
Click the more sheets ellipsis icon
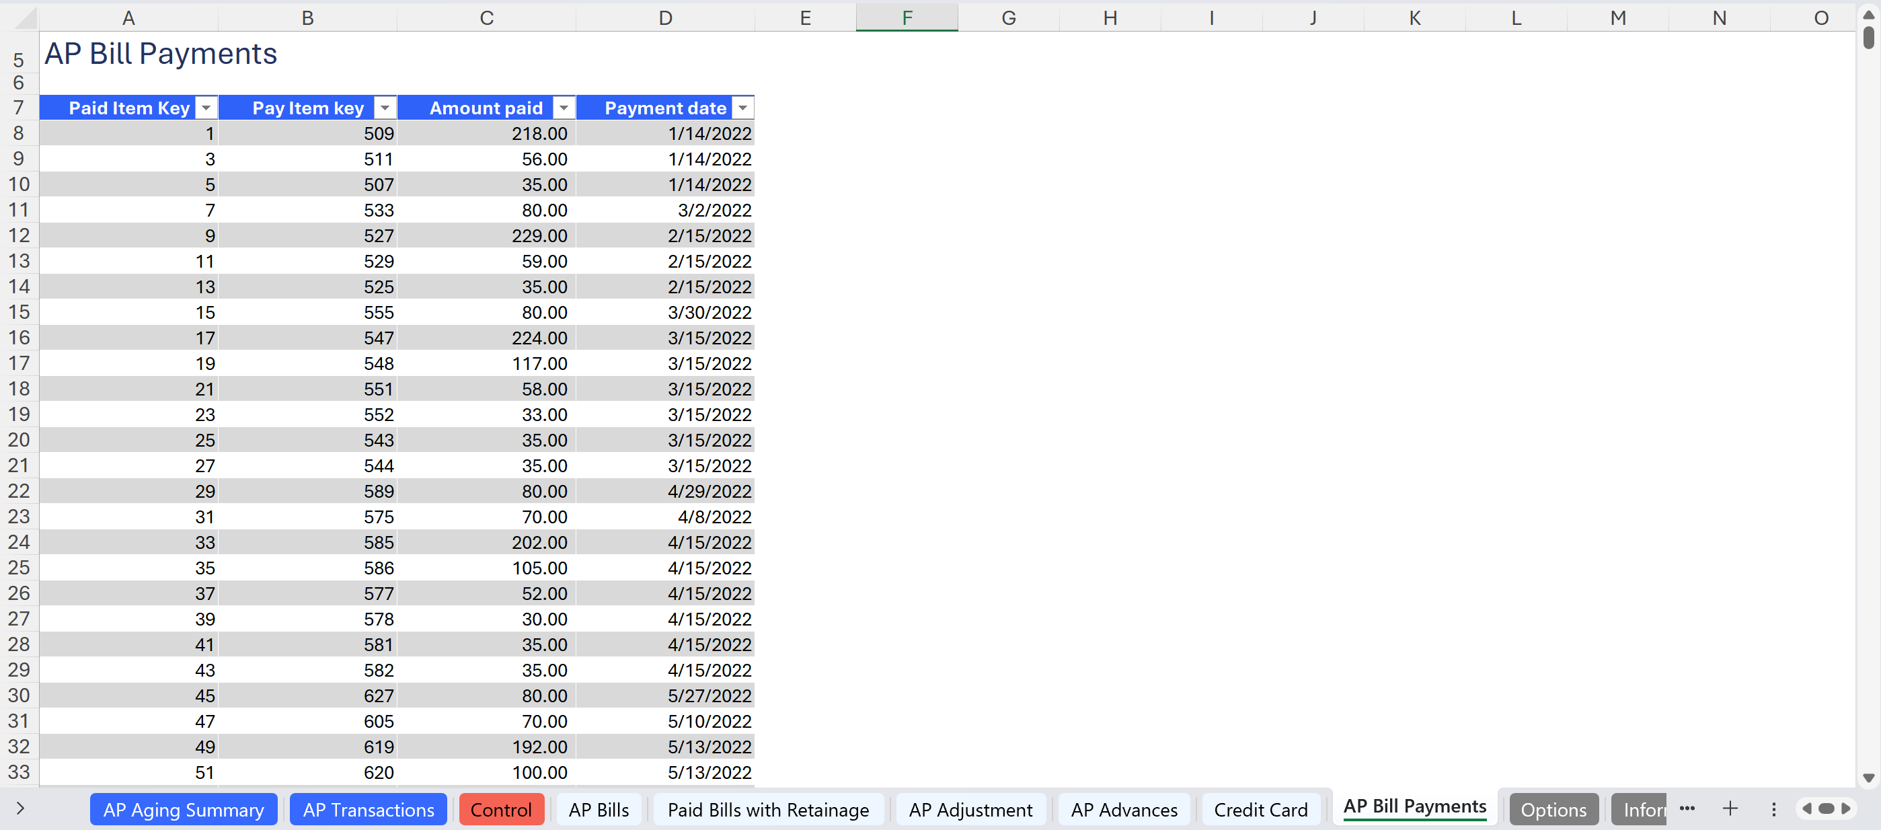(1687, 808)
